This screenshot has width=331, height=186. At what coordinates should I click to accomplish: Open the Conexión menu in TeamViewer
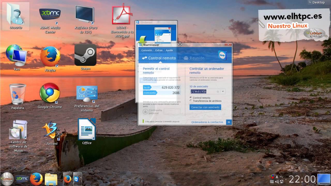click(x=147, y=50)
